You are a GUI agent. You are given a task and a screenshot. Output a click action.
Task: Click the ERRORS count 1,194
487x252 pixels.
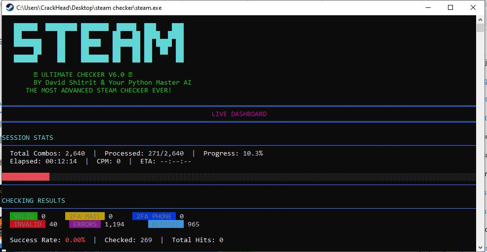click(x=114, y=224)
